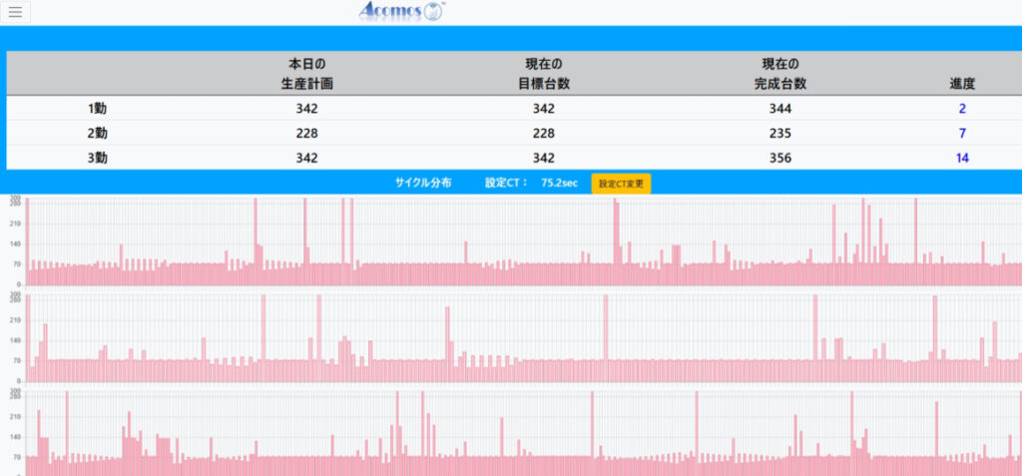This screenshot has width=1022, height=476.
Task: Click the 進度 column header
Action: point(962,84)
